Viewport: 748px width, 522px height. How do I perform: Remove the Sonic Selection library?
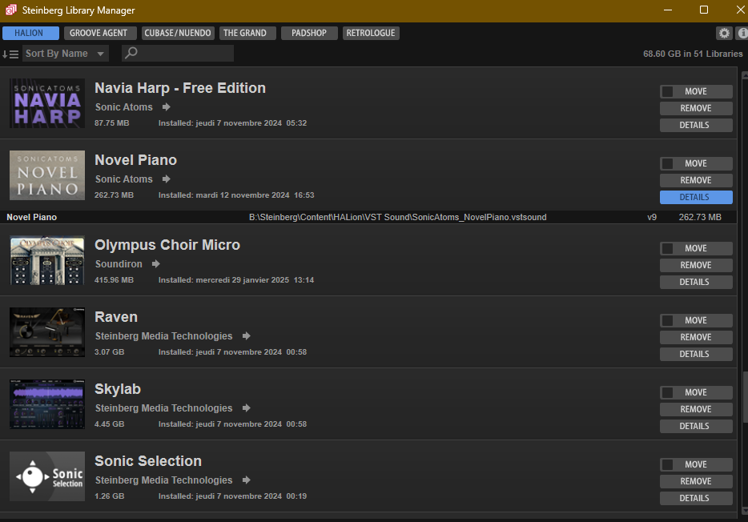coord(696,481)
